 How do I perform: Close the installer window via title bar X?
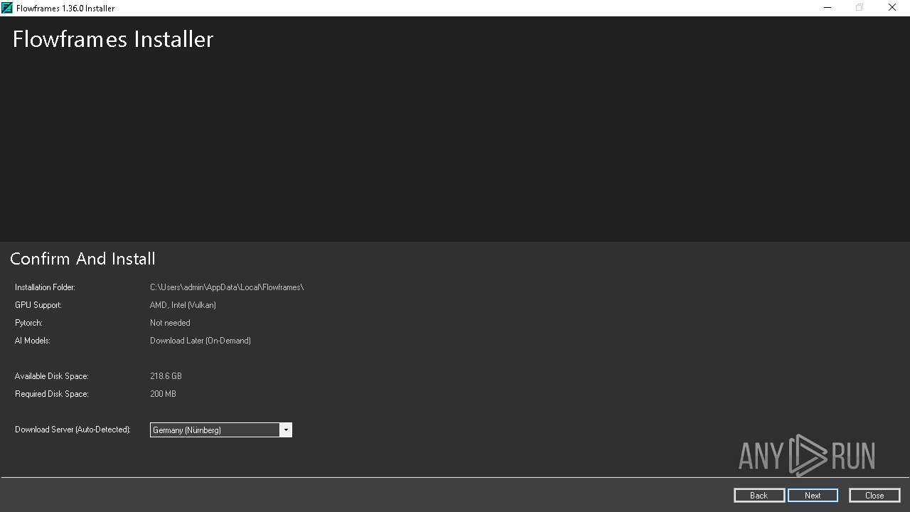[892, 8]
